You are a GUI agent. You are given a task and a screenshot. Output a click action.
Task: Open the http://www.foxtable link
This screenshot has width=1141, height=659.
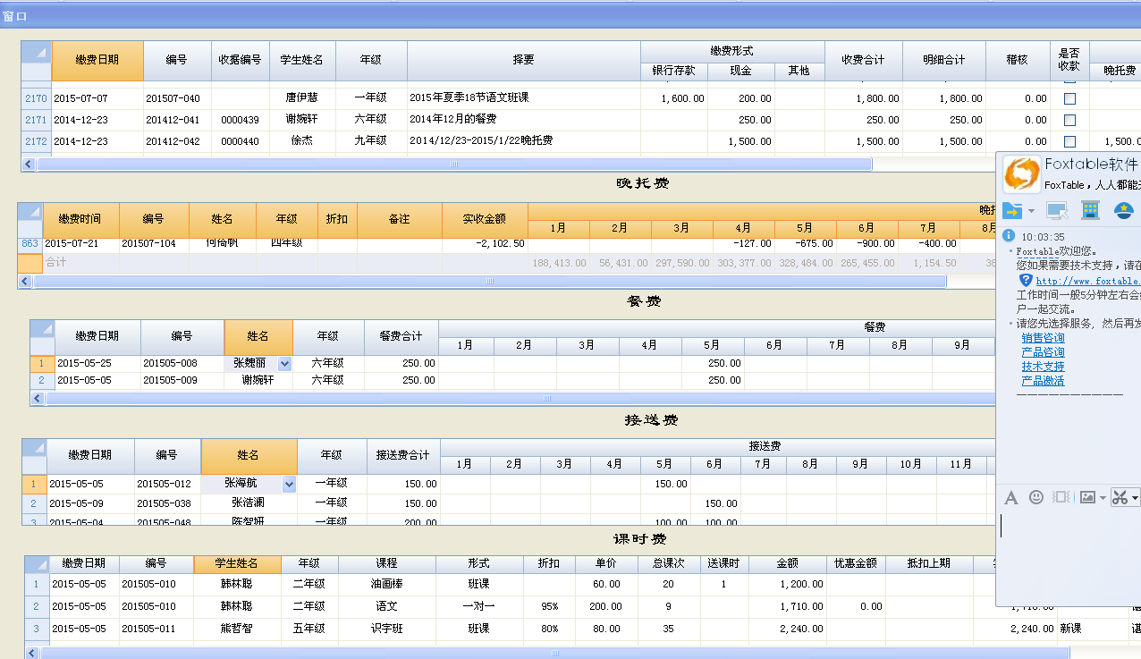pyautogui.click(x=1087, y=281)
